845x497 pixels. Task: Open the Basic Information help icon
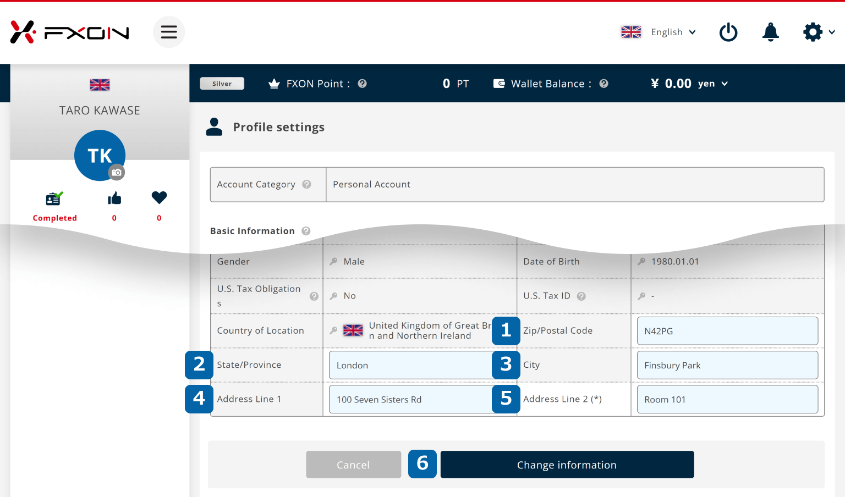306,231
